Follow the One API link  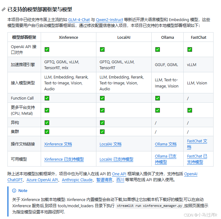[x=119, y=174]
